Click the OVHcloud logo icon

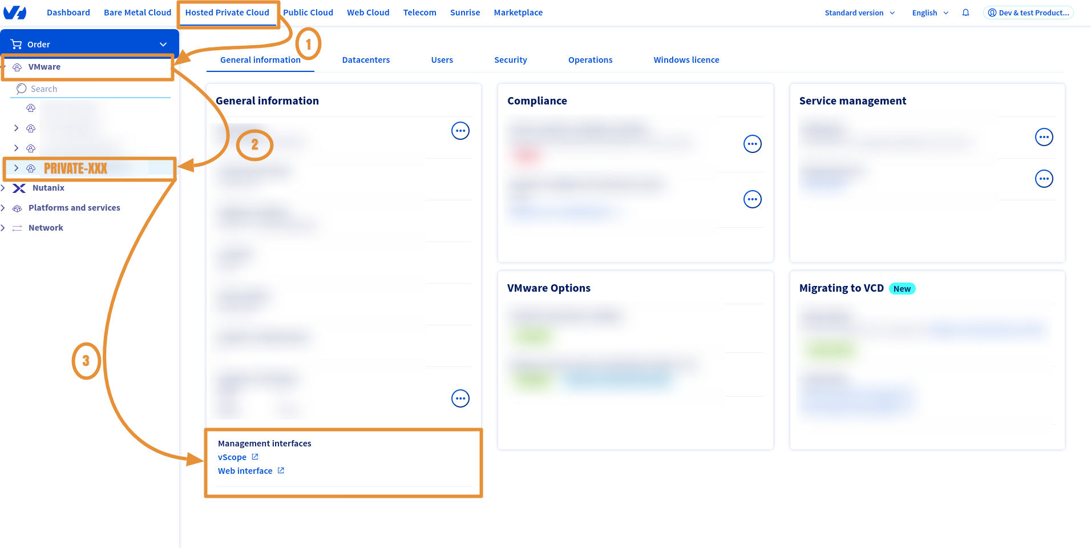(14, 12)
